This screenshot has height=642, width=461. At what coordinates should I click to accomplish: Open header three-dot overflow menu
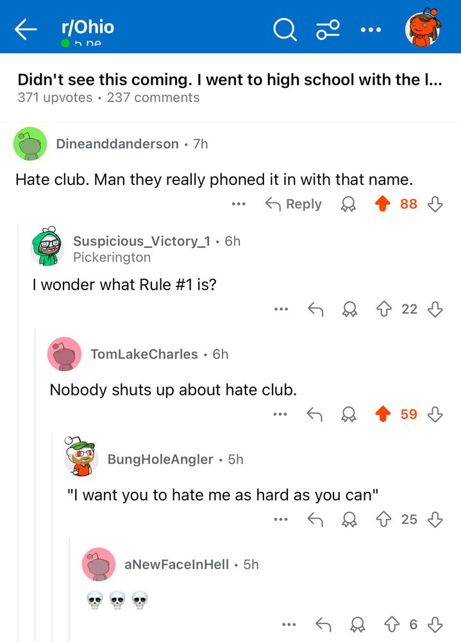pos(371,30)
